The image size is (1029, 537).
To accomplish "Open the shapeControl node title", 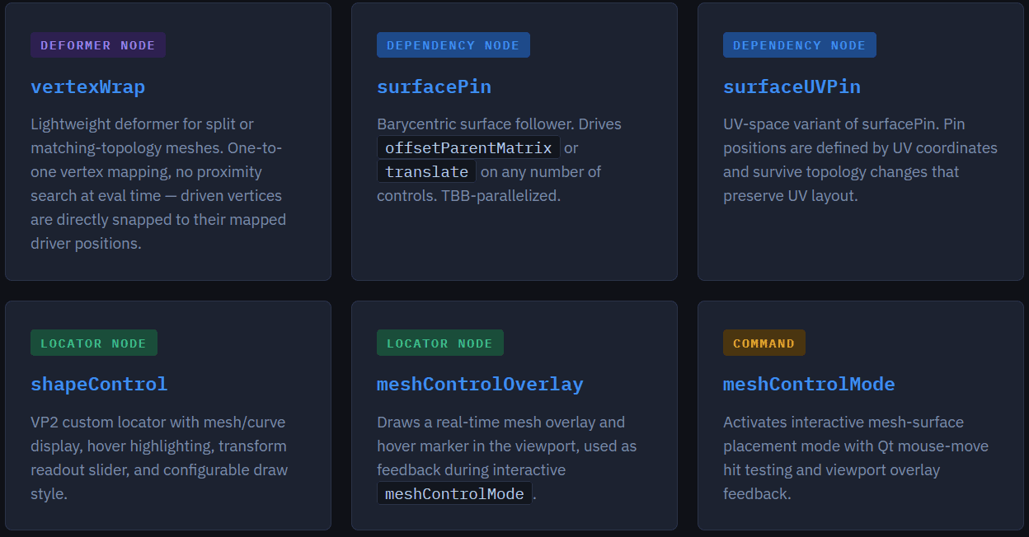I will click(x=99, y=385).
